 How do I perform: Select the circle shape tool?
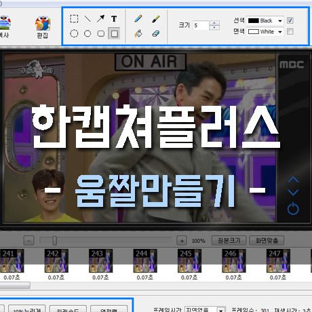pyautogui.click(x=87, y=34)
